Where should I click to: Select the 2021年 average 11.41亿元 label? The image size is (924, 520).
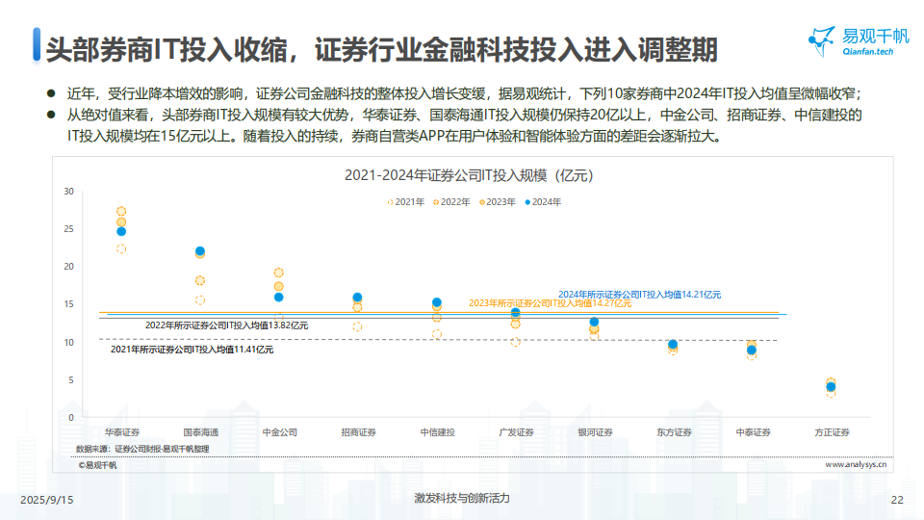[192, 350]
